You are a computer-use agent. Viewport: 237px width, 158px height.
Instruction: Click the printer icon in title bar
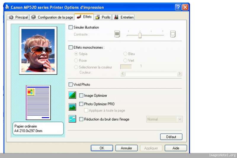pos(7,7)
